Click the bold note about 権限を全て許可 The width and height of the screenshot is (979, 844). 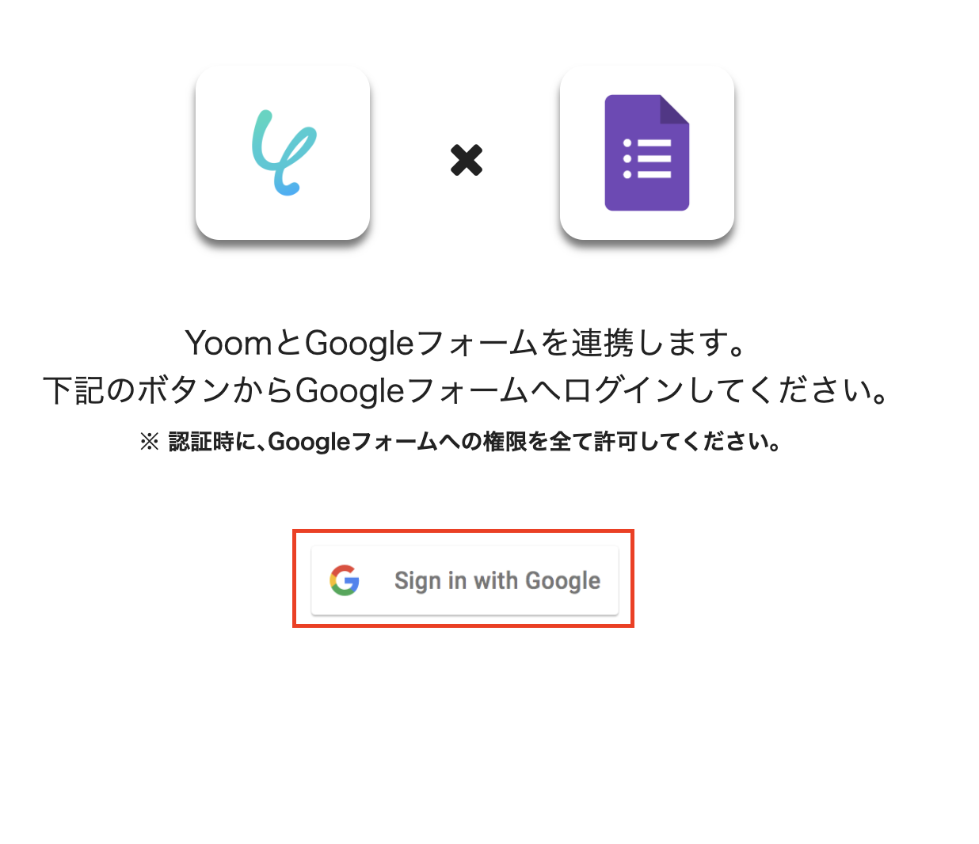[461, 442]
